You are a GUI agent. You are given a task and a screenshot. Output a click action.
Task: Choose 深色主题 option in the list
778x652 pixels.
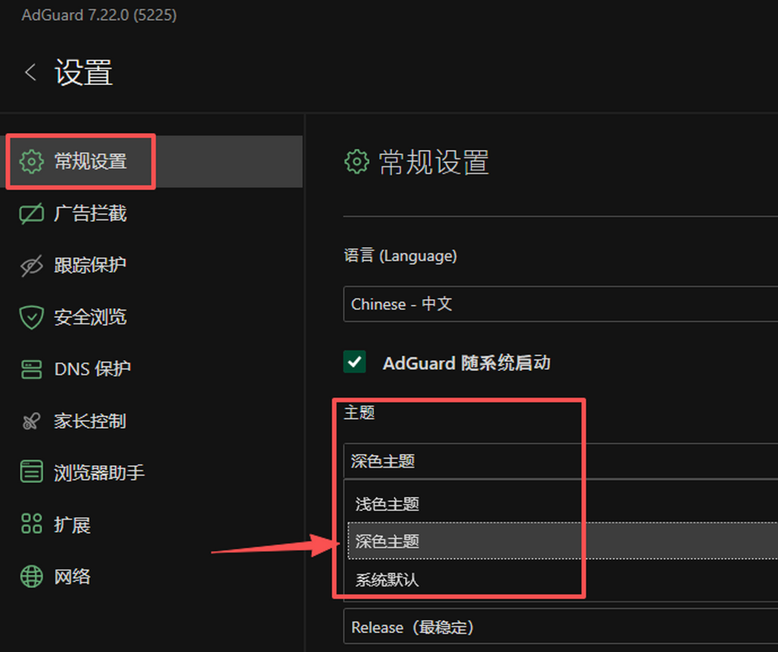coord(563,541)
